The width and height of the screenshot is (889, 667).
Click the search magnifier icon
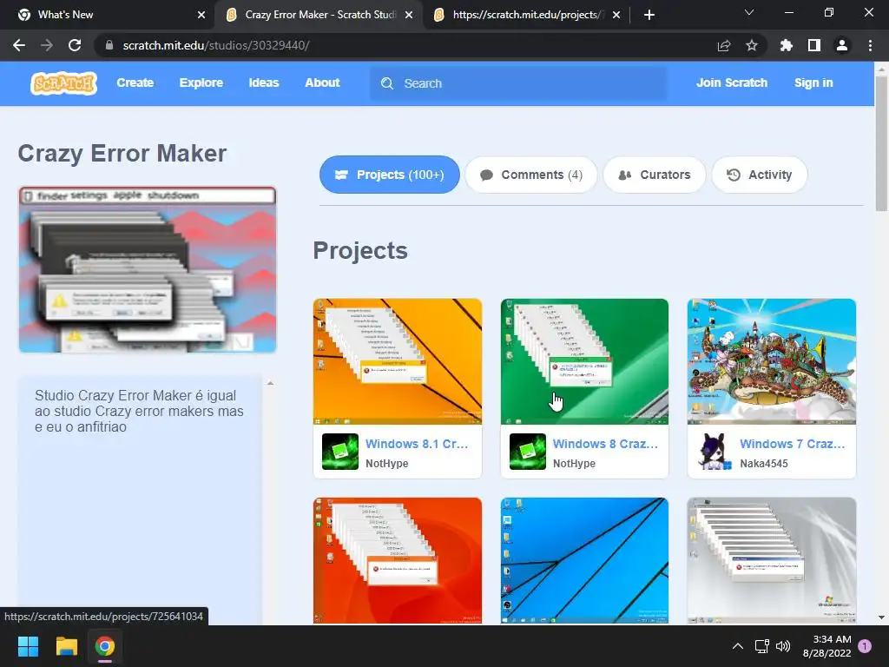click(387, 83)
